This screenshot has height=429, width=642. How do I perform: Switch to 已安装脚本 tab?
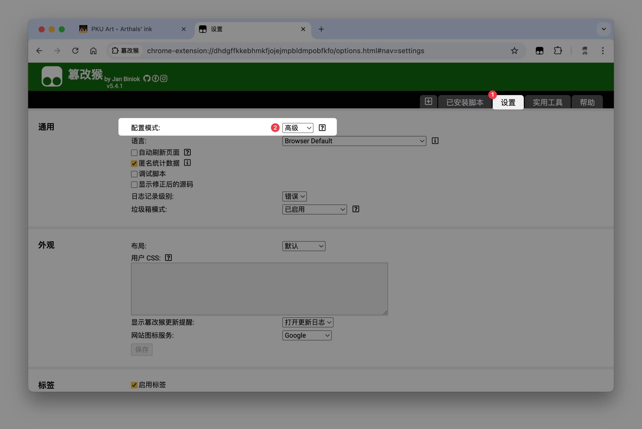(x=465, y=103)
